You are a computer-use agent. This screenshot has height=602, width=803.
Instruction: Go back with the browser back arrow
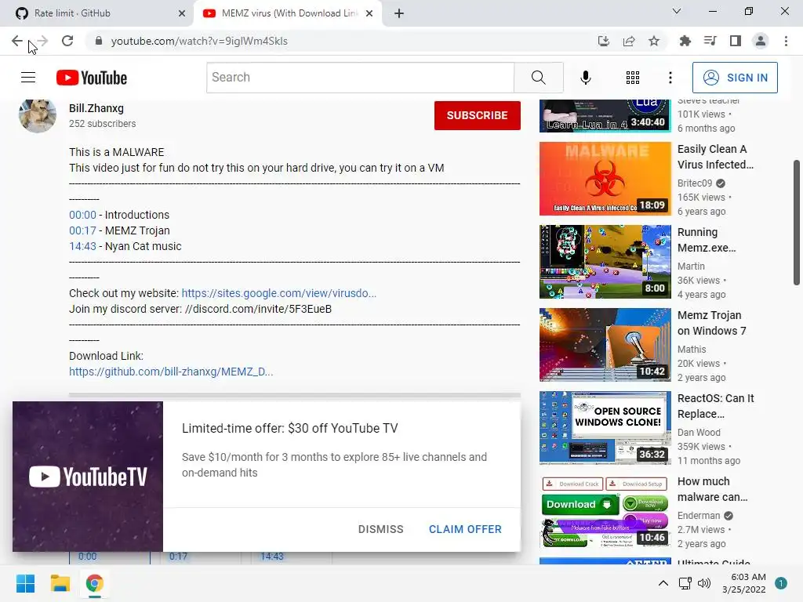[17, 41]
